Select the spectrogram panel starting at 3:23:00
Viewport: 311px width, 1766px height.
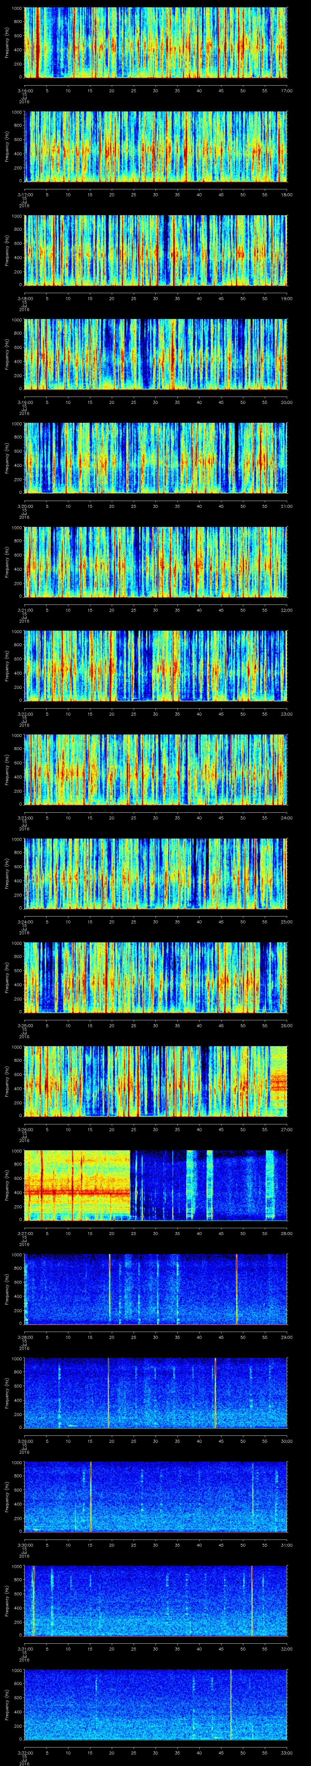[x=156, y=769]
